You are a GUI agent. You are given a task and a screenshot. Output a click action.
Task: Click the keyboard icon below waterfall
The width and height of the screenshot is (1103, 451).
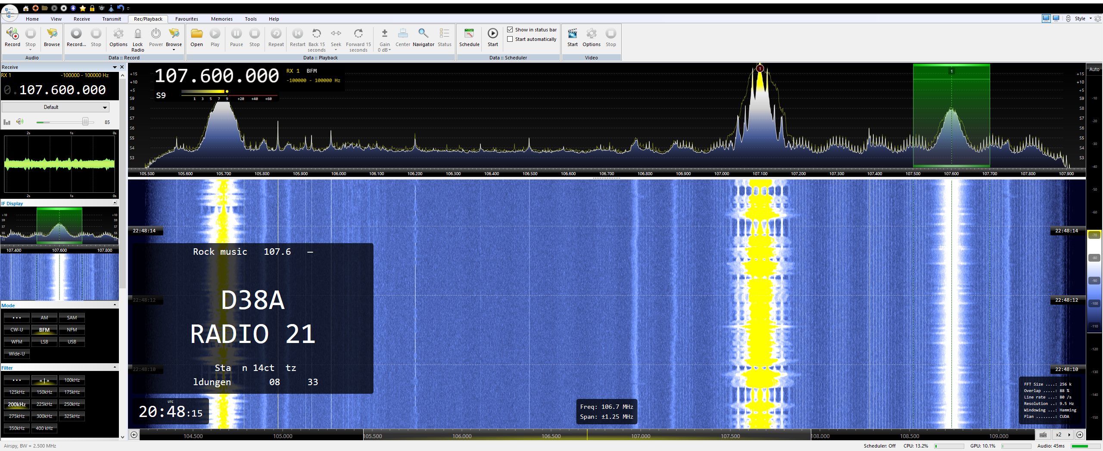[1043, 435]
